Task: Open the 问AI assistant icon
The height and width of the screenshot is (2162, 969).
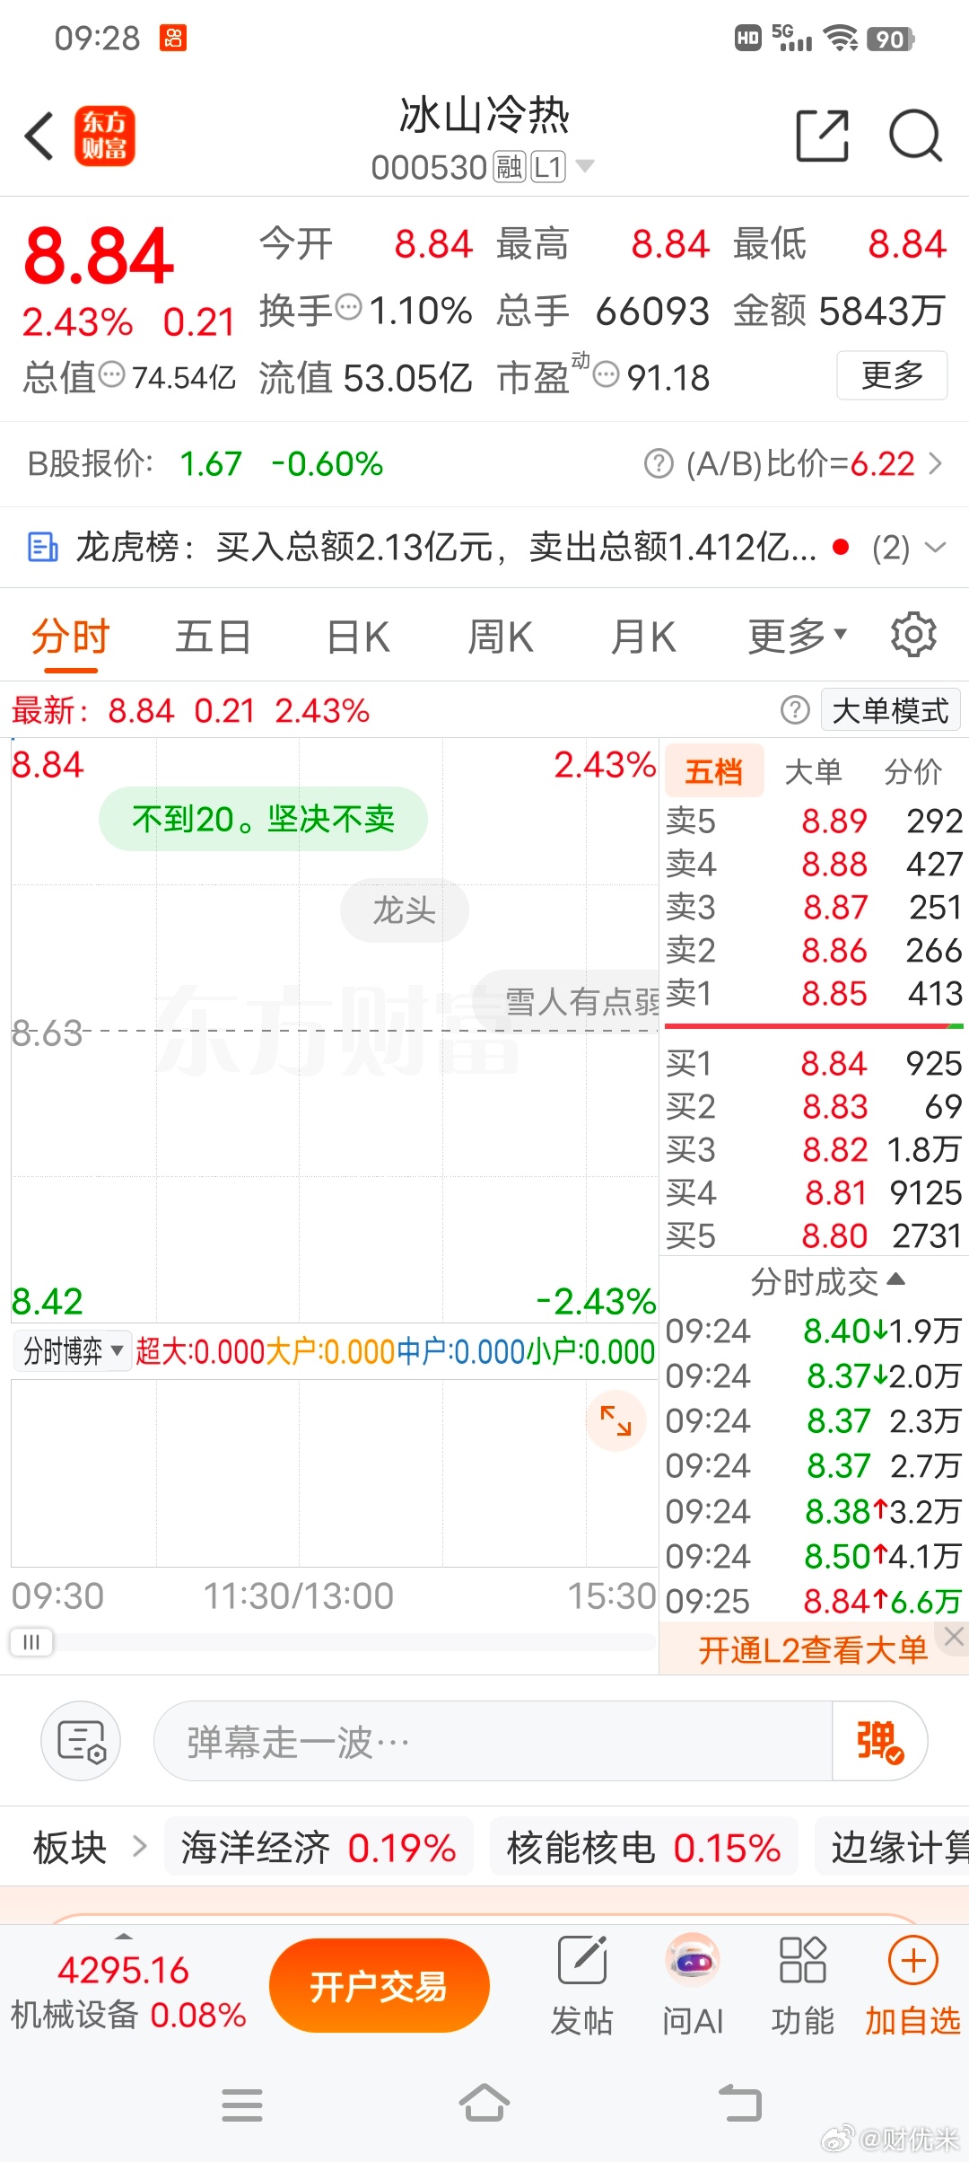Action: pyautogui.click(x=692, y=1984)
